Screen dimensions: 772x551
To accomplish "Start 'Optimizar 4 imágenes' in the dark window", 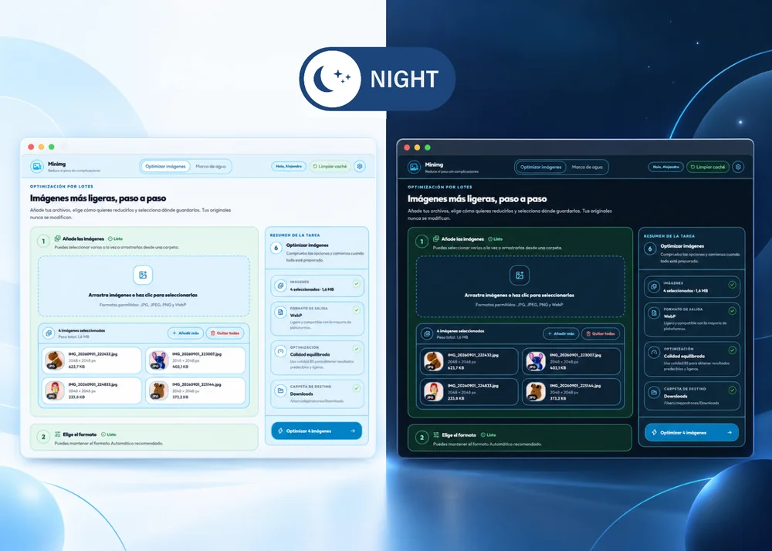I will click(x=692, y=432).
